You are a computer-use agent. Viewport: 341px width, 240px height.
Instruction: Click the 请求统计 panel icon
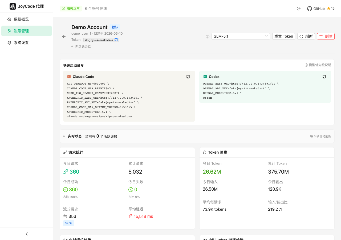click(65, 152)
